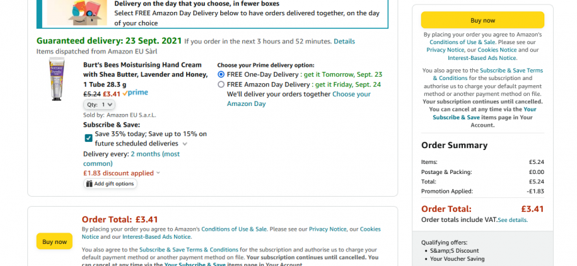
Task: Click the Amazon Day delivery box illustration
Action: (77, 13)
